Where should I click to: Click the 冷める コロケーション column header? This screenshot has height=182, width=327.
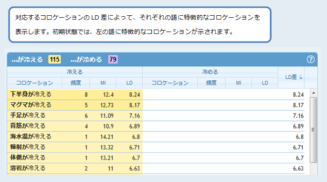(x=170, y=83)
